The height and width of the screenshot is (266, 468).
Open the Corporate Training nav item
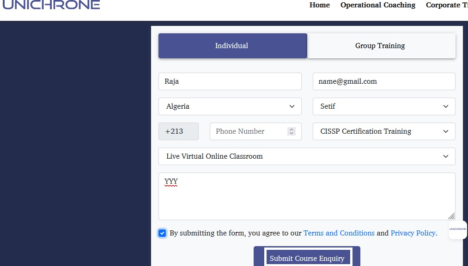pos(446,5)
